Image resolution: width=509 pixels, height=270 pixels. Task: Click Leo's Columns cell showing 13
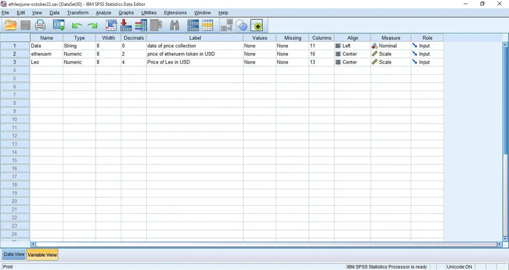click(321, 62)
